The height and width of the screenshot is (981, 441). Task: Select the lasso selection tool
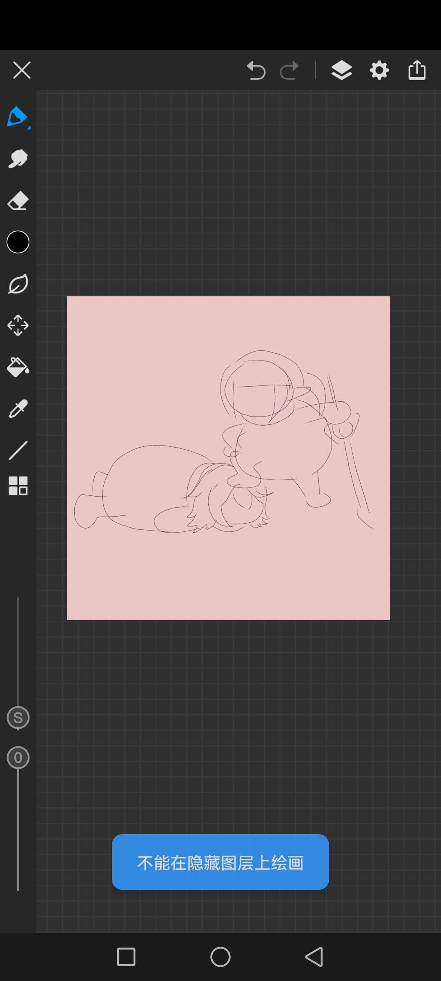click(18, 284)
